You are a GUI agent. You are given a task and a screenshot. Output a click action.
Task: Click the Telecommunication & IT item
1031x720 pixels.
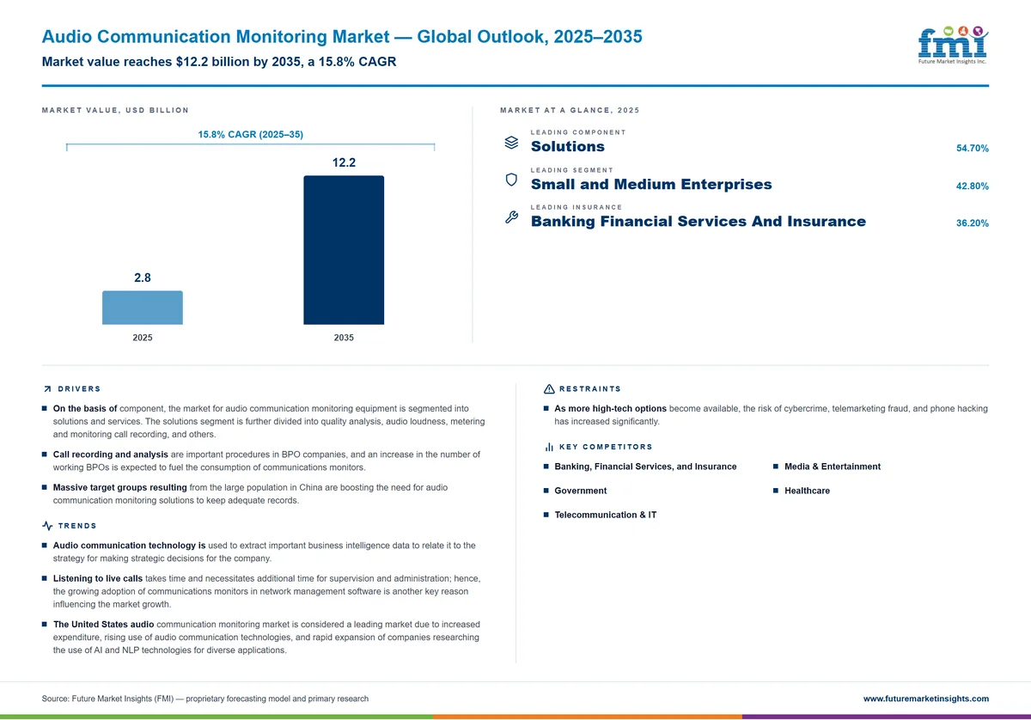point(606,515)
